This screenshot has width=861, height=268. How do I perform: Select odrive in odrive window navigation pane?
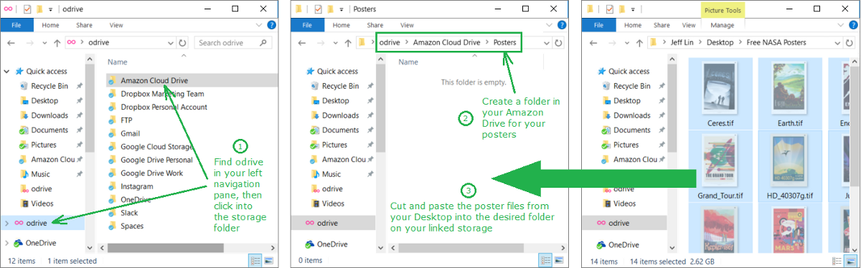tap(42, 224)
